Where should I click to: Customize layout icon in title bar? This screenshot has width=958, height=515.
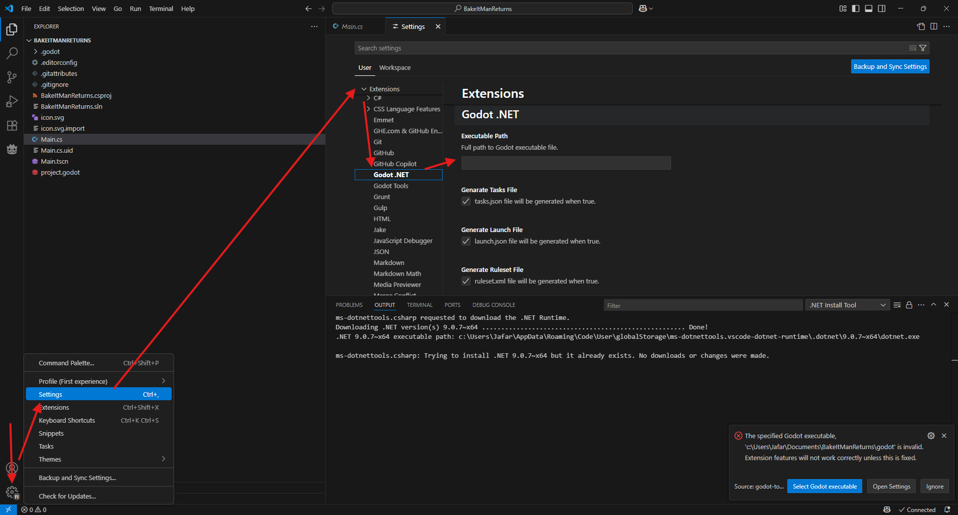point(843,8)
